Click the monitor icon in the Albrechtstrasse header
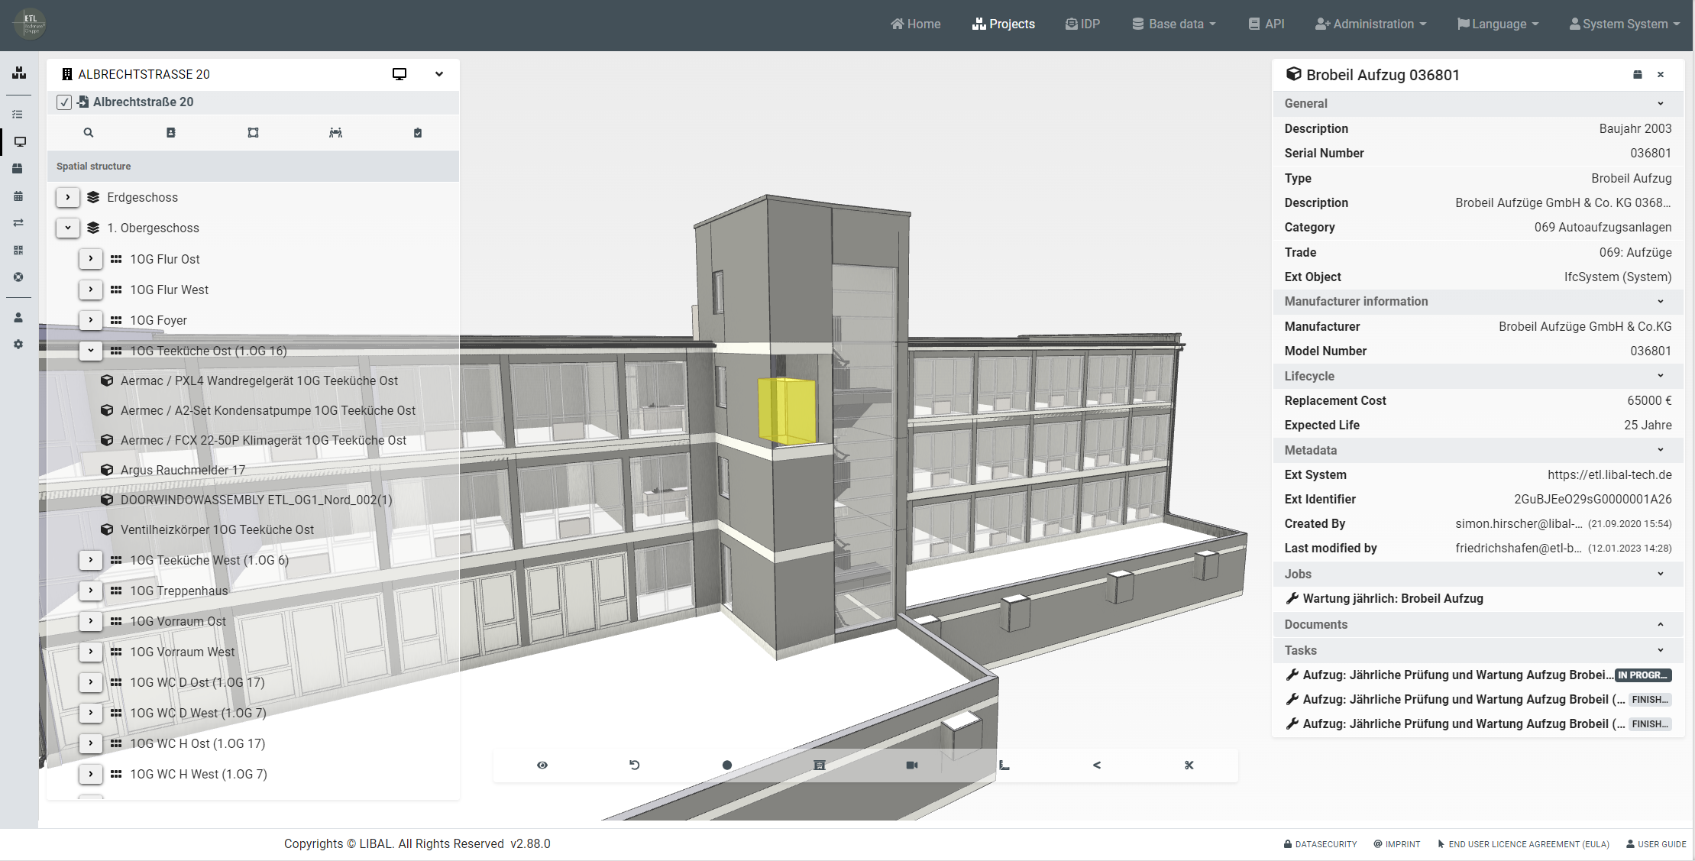Viewport: 1695px width, 861px height. [x=399, y=74]
